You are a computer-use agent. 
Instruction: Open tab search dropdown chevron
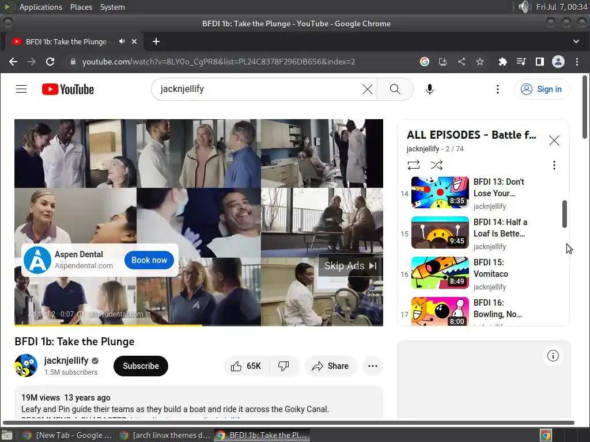pyautogui.click(x=576, y=41)
